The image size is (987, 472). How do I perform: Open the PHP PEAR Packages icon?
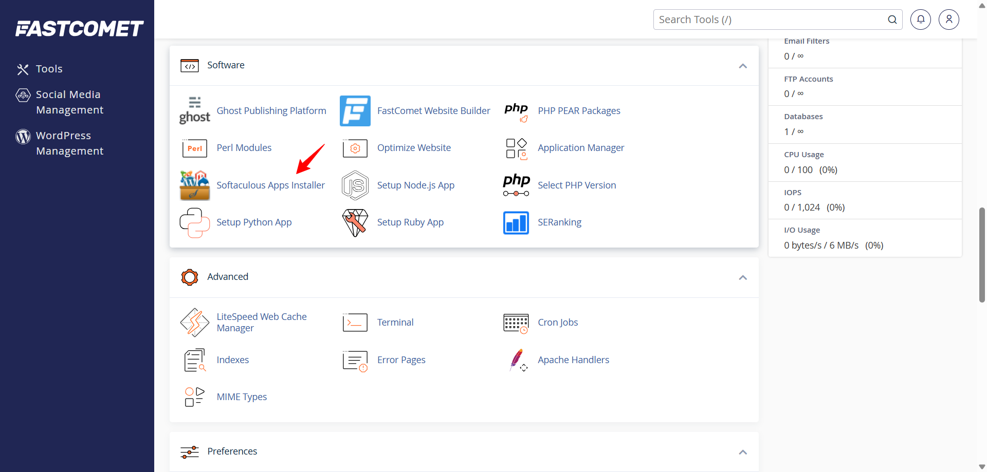516,111
